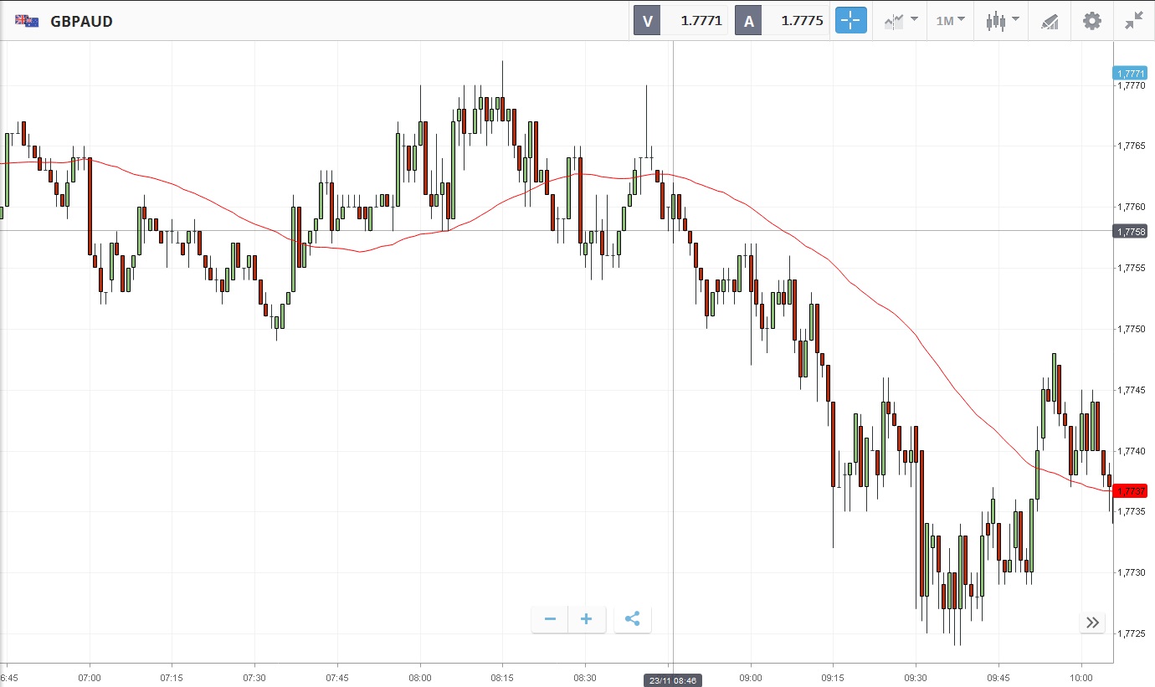Open the 1M timeframe dropdown
The image size is (1155, 687).
click(950, 21)
